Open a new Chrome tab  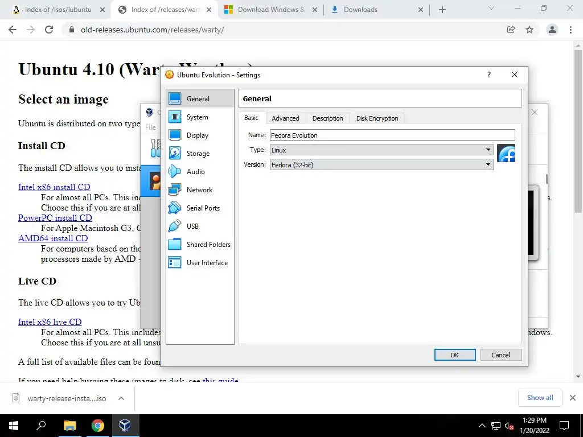[442, 10]
